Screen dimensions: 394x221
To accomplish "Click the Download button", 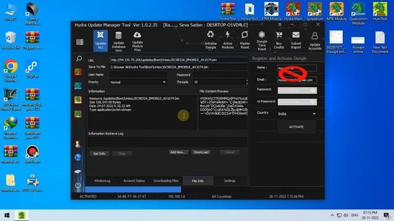I will coord(201,152).
